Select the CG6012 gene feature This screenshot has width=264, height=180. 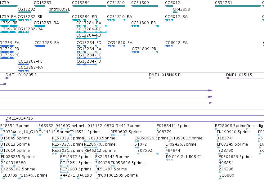(x=169, y=6)
